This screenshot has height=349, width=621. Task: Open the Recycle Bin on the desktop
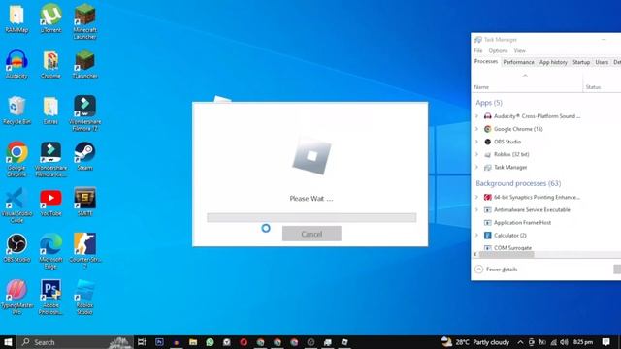click(16, 110)
